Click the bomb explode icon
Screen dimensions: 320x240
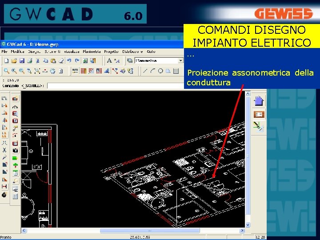[x=4, y=195]
